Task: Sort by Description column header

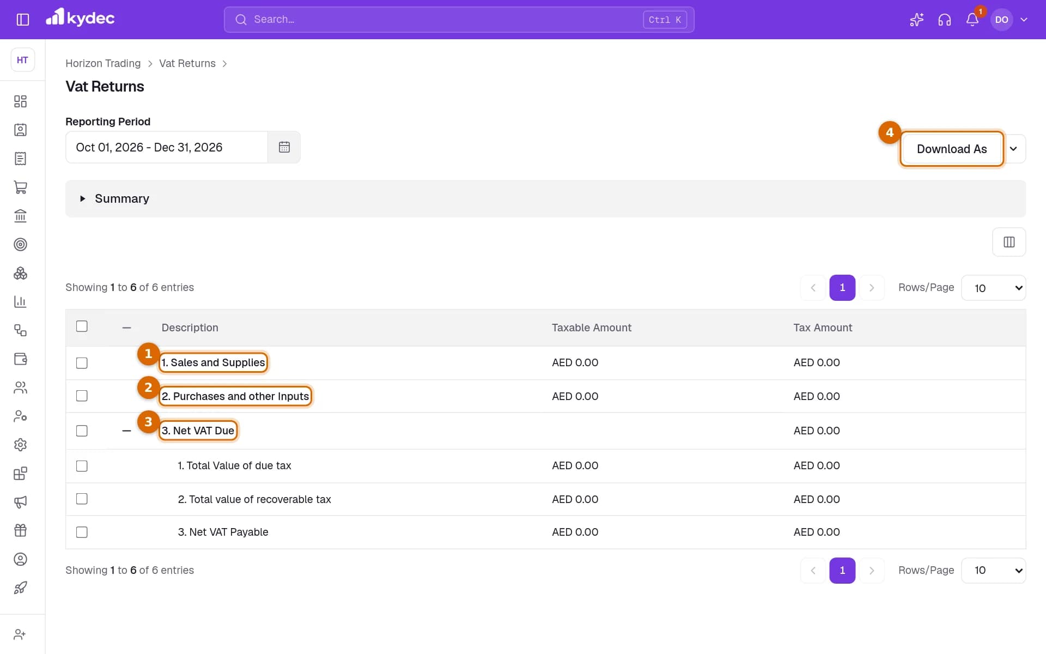Action: point(190,328)
